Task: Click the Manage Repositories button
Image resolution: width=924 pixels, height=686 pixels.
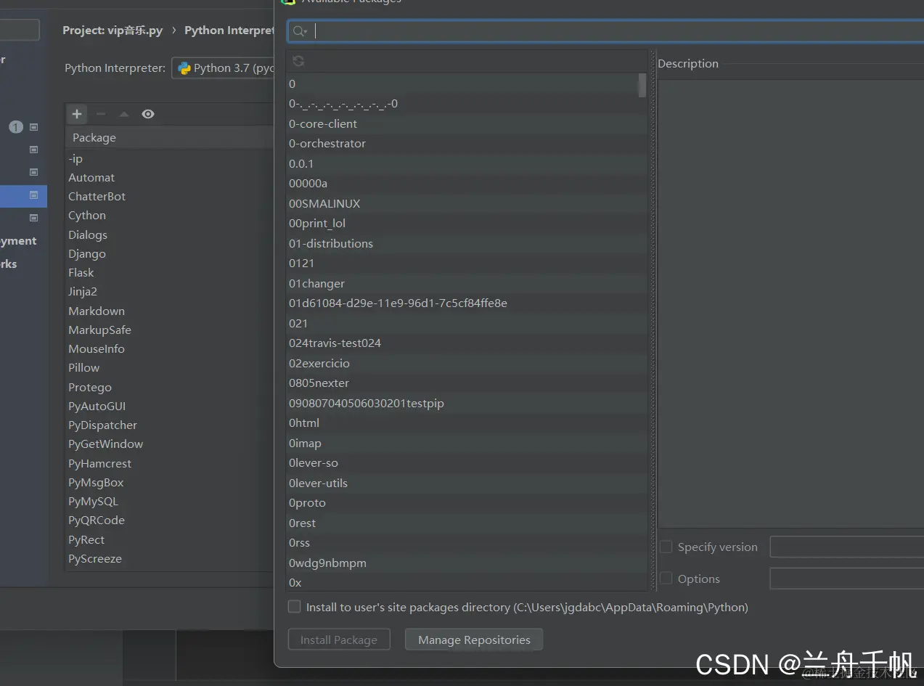Action: (x=474, y=640)
